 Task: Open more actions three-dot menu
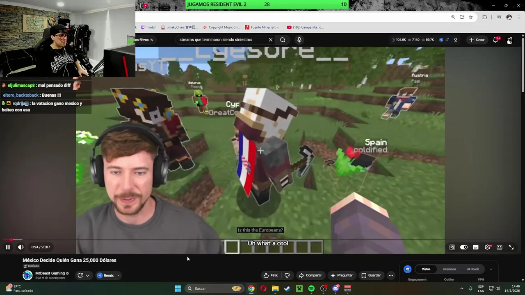coord(391,275)
